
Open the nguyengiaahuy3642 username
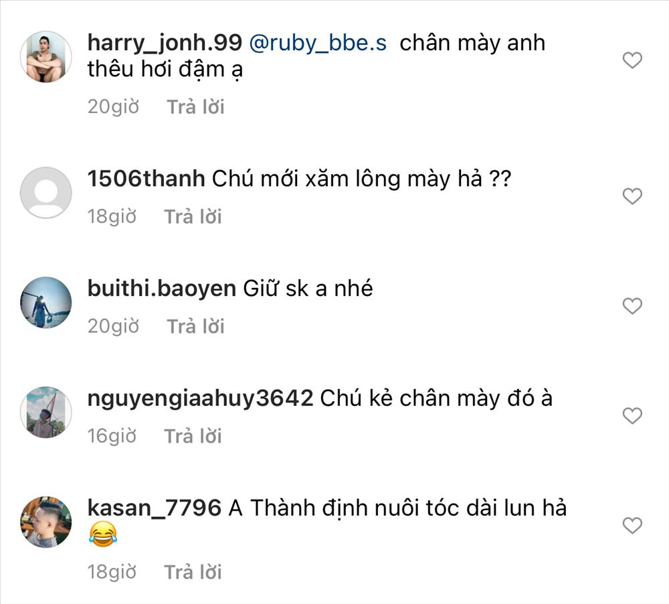[x=200, y=399]
